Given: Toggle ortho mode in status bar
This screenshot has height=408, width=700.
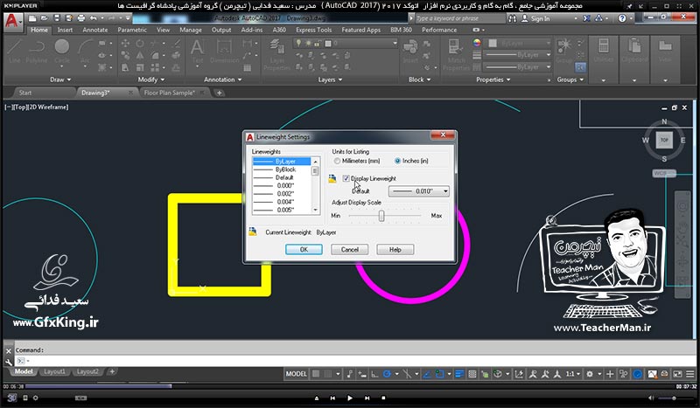Looking at the screenshot, I should point(374,374).
